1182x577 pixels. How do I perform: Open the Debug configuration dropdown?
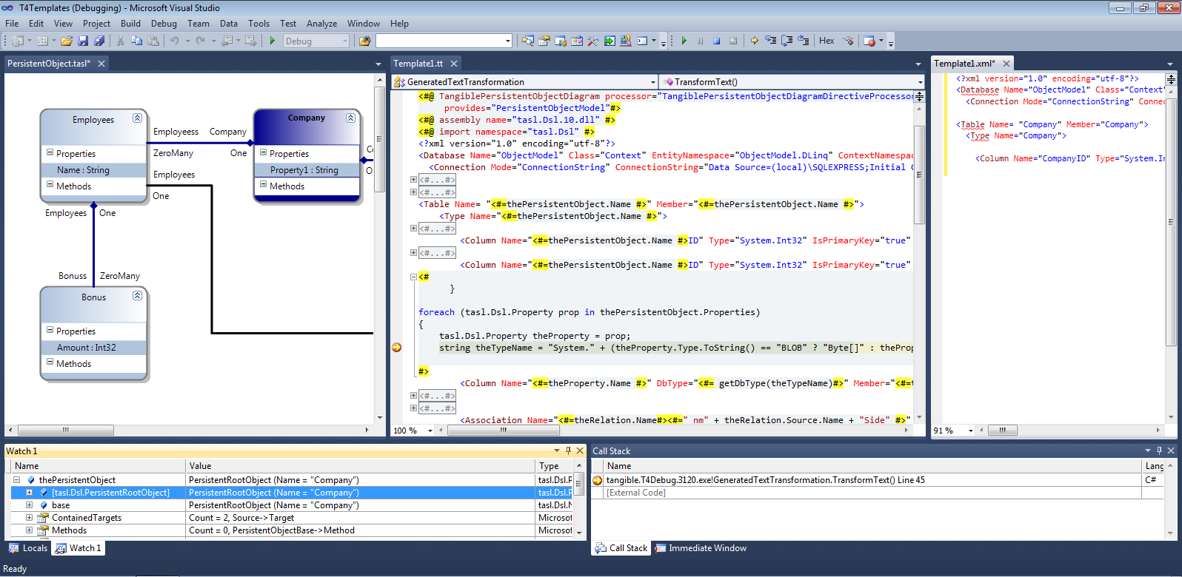[345, 41]
